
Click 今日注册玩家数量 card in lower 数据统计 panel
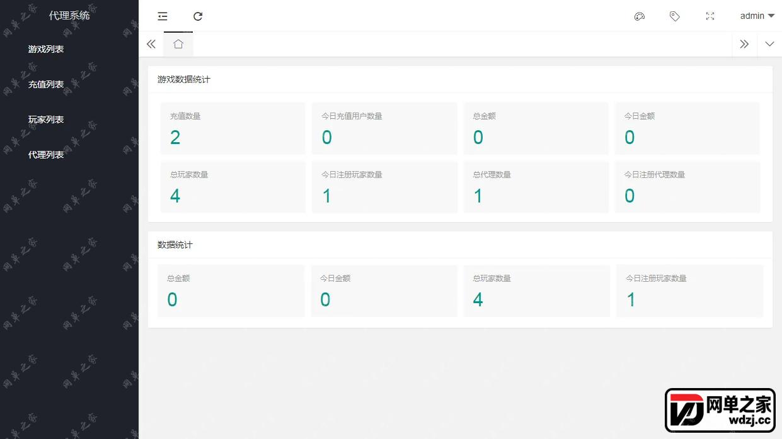(689, 291)
